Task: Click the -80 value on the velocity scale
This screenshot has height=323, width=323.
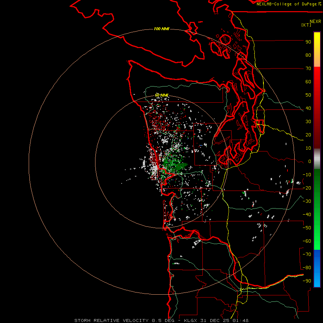Action: pyautogui.click(x=307, y=268)
